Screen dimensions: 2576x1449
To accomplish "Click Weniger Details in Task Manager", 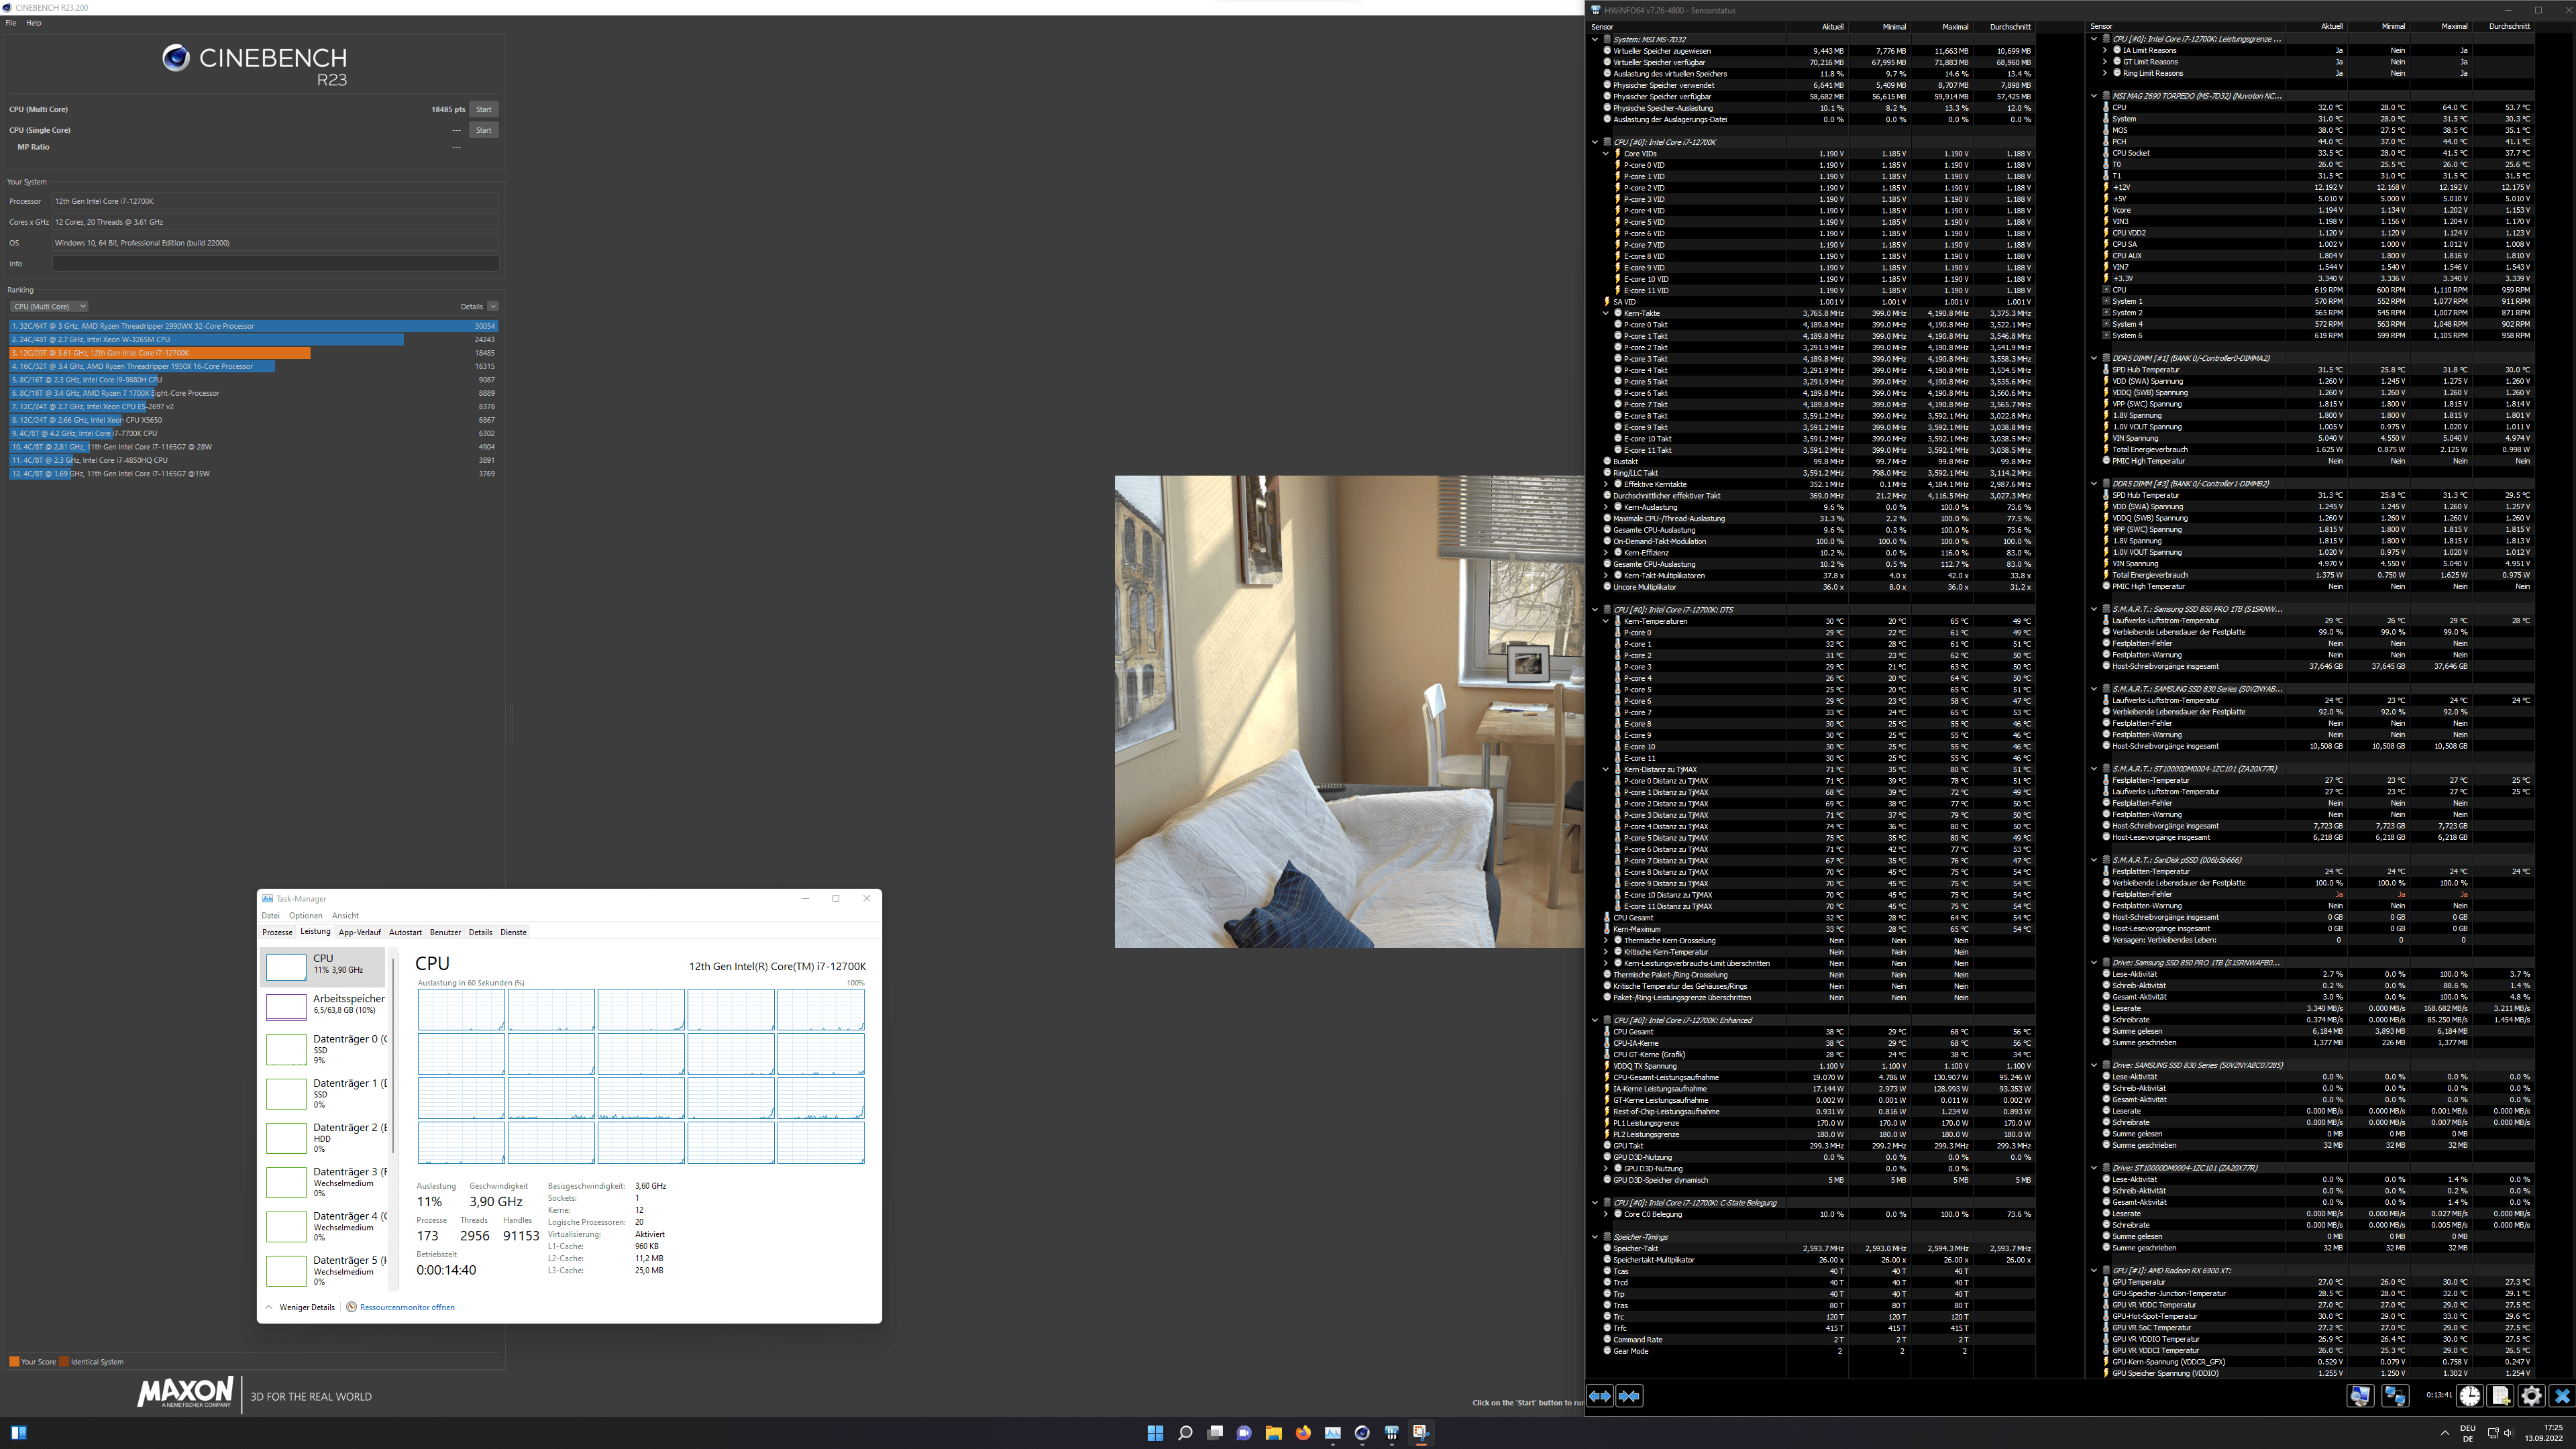I will point(300,1307).
